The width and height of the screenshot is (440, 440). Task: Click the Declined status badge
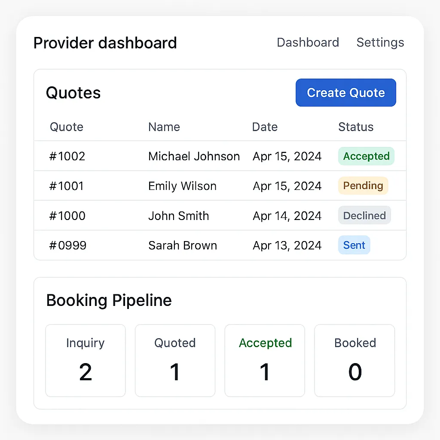[x=364, y=215]
